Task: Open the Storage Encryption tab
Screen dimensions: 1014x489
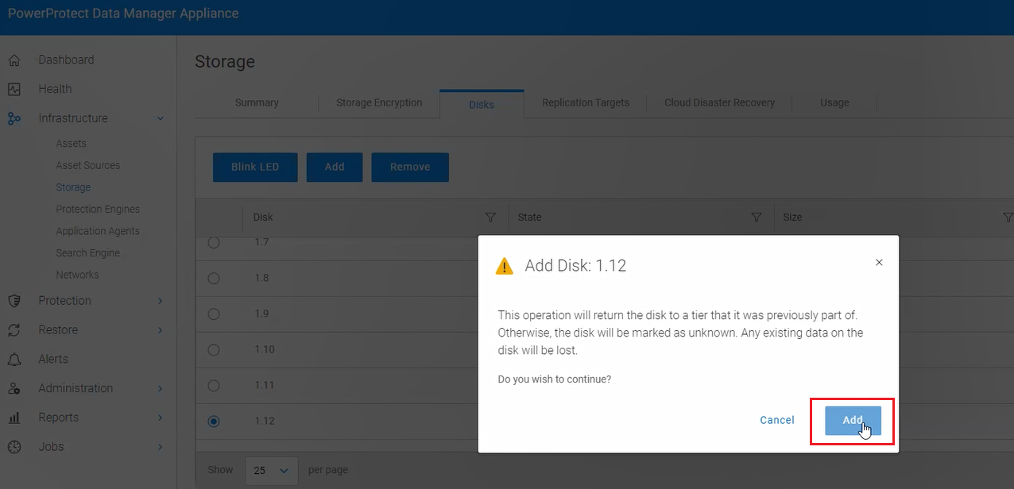Action: [379, 102]
